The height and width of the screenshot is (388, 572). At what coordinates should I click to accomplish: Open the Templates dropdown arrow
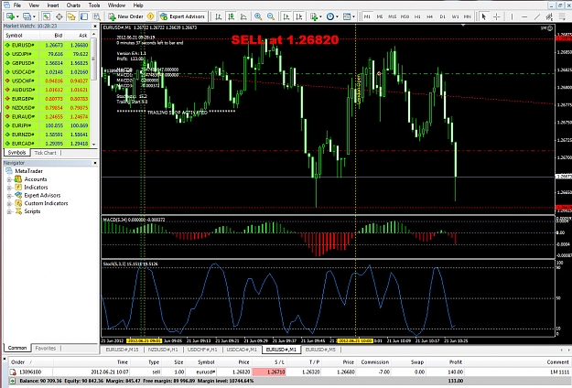tap(354, 16)
